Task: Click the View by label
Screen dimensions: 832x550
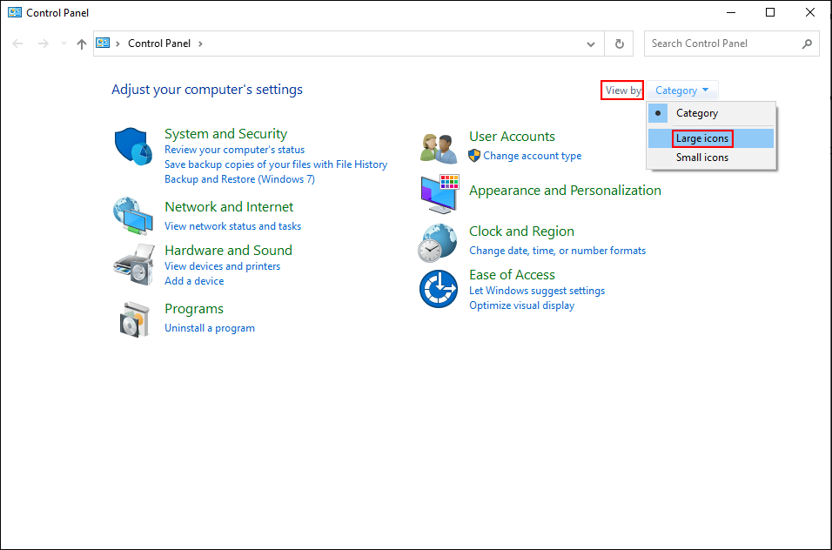Action: pyautogui.click(x=621, y=90)
